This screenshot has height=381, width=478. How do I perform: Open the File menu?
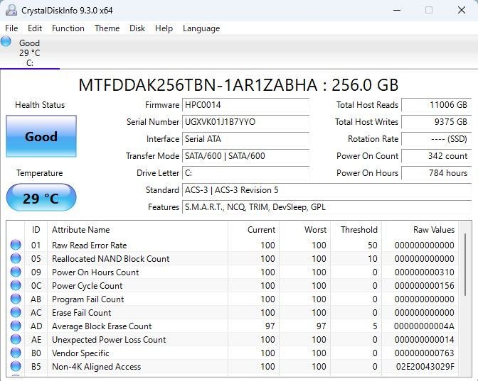11,28
